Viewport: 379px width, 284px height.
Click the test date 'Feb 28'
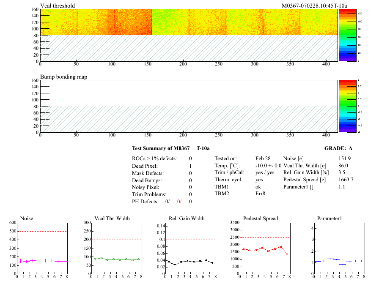pyautogui.click(x=263, y=158)
